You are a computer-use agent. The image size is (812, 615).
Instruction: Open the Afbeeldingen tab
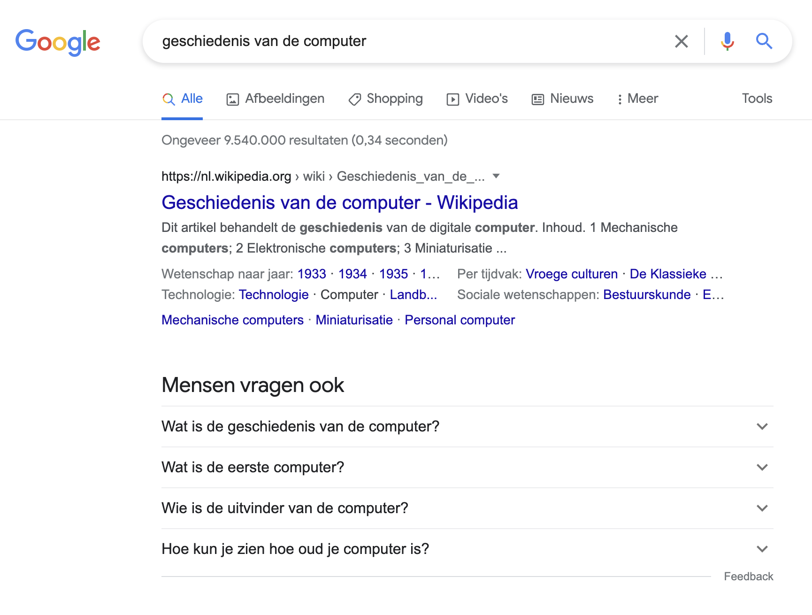[x=276, y=99]
